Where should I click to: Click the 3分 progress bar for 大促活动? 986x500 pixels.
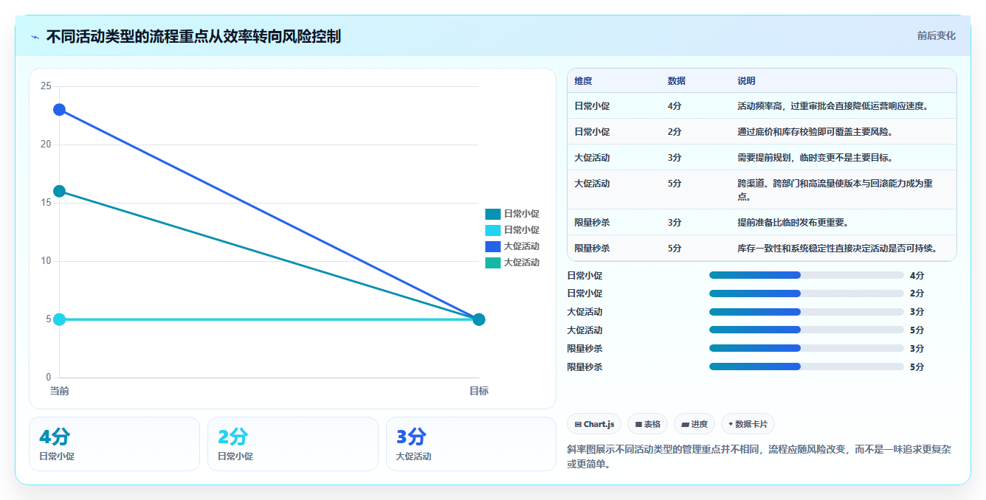[x=807, y=312]
